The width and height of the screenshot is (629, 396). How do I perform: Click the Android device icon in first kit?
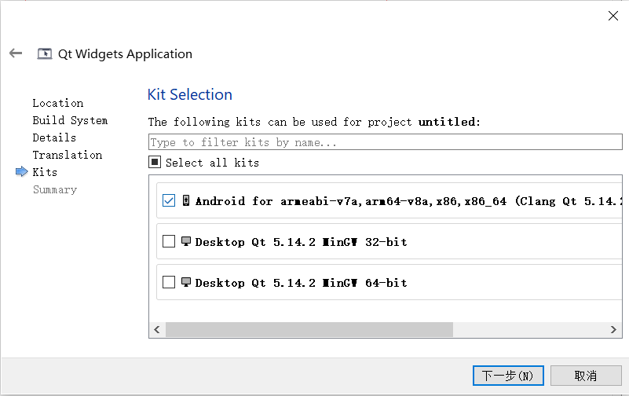click(x=186, y=200)
